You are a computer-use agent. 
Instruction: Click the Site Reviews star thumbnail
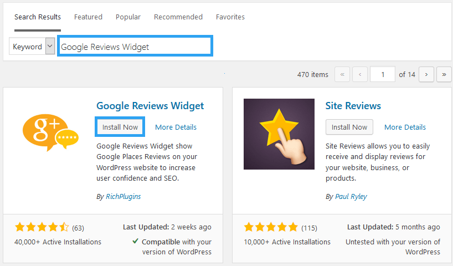[279, 134]
